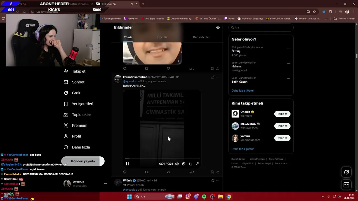Click the Ara search field on X

261,27
